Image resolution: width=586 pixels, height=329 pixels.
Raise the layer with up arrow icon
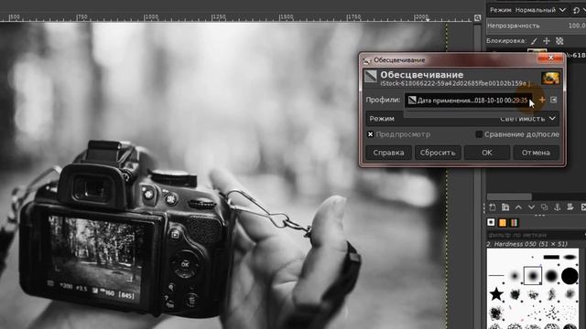point(518,207)
